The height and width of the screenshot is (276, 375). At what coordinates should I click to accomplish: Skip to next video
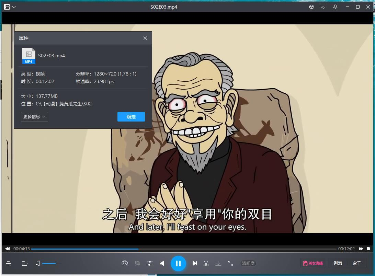[x=194, y=263]
